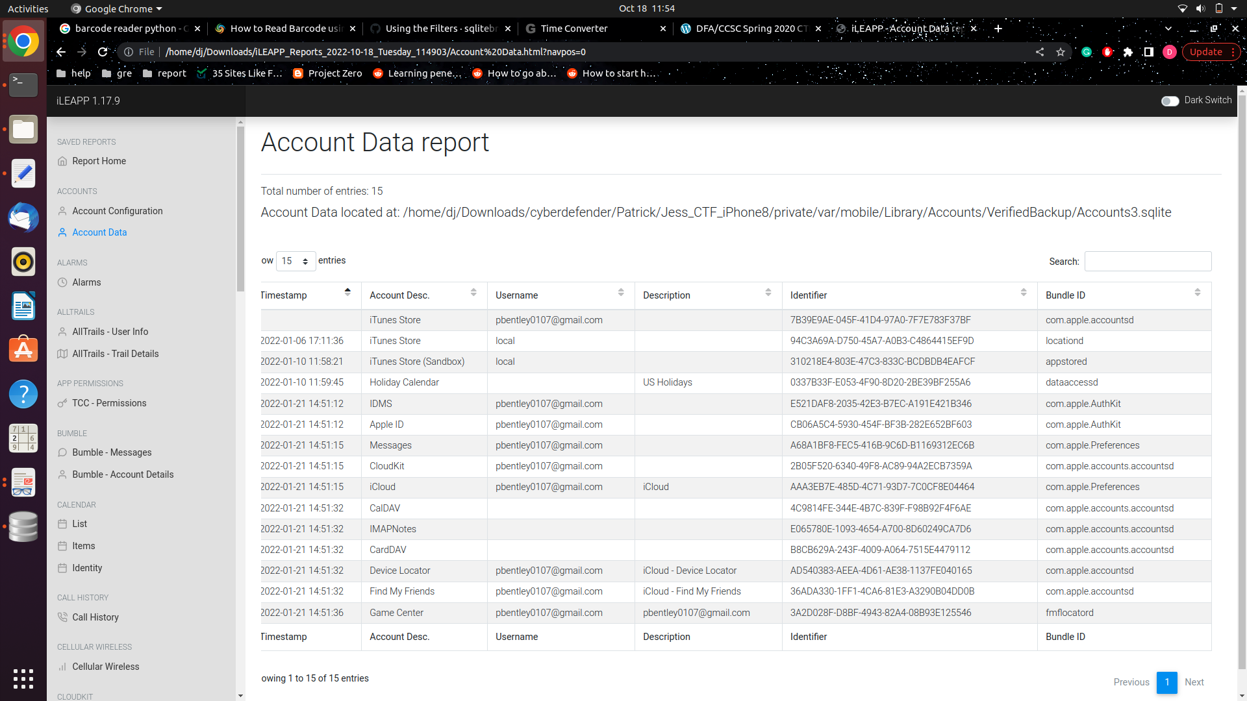Select TCC - Permissions key icon
This screenshot has height=701, width=1247.
click(x=62, y=402)
